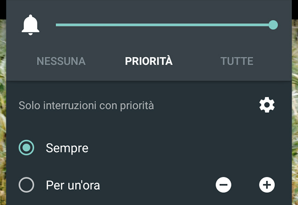Set notification volume slider to midpoint
The image size is (298, 205).
[164, 25]
